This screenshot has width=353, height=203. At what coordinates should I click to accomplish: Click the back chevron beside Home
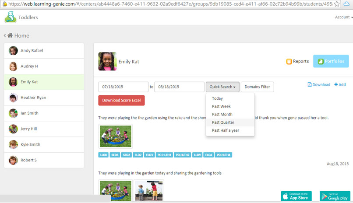point(5,35)
